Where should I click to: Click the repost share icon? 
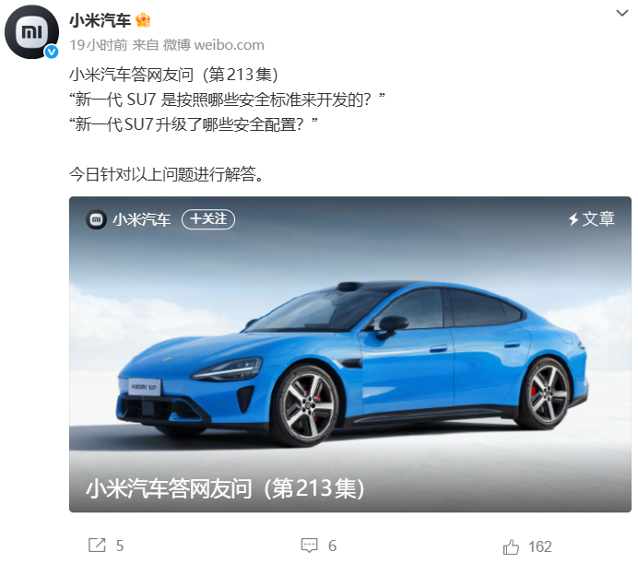click(x=97, y=545)
